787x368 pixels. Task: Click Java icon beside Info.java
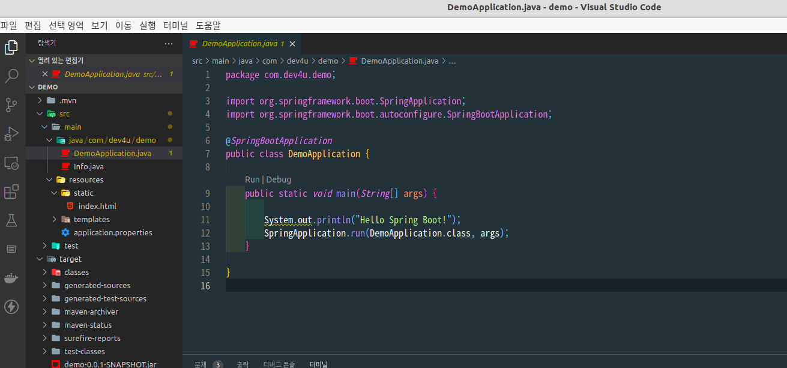(x=65, y=166)
